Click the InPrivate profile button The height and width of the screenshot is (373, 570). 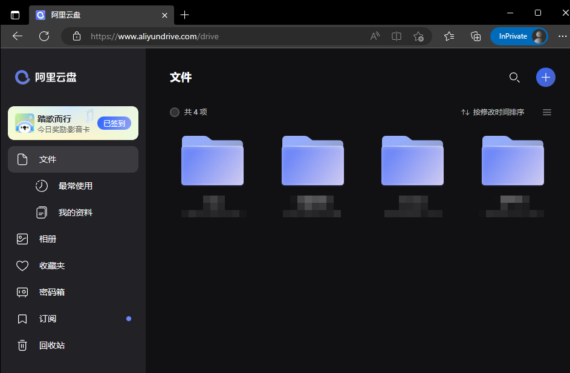[519, 36]
